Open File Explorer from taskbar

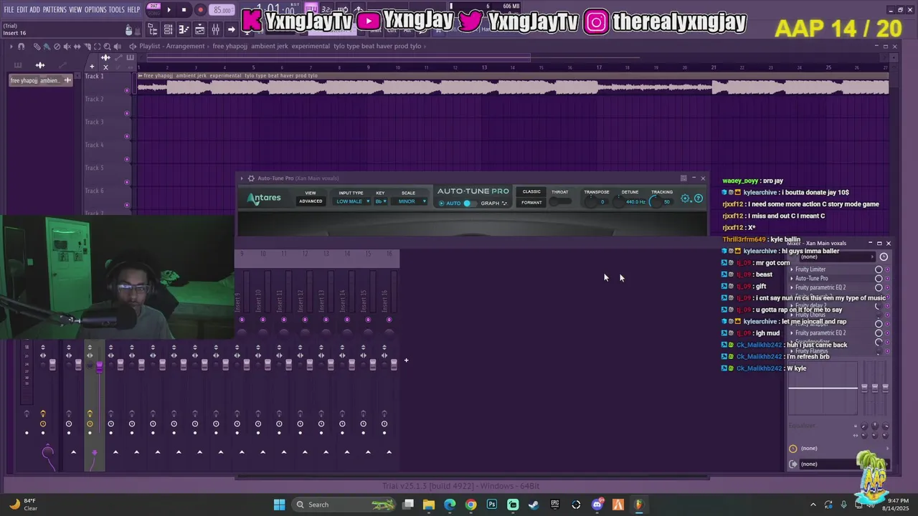point(429,505)
